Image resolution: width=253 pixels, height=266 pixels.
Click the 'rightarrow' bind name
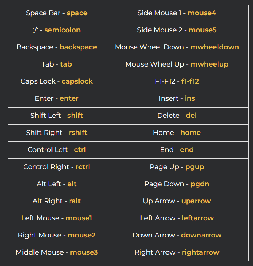(x=200, y=252)
